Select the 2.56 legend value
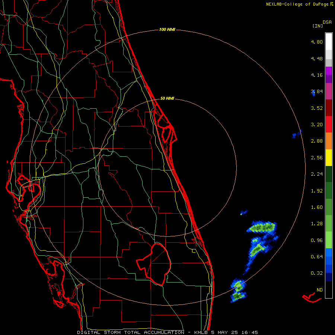The height and width of the screenshot is (335, 335). pyautogui.click(x=317, y=158)
